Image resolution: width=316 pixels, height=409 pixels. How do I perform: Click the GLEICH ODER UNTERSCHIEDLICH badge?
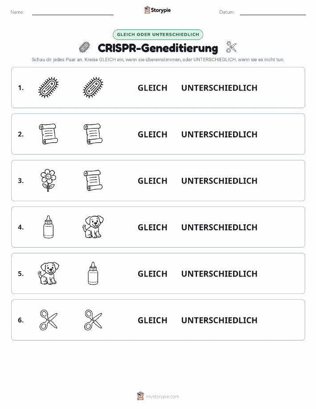tap(158, 34)
